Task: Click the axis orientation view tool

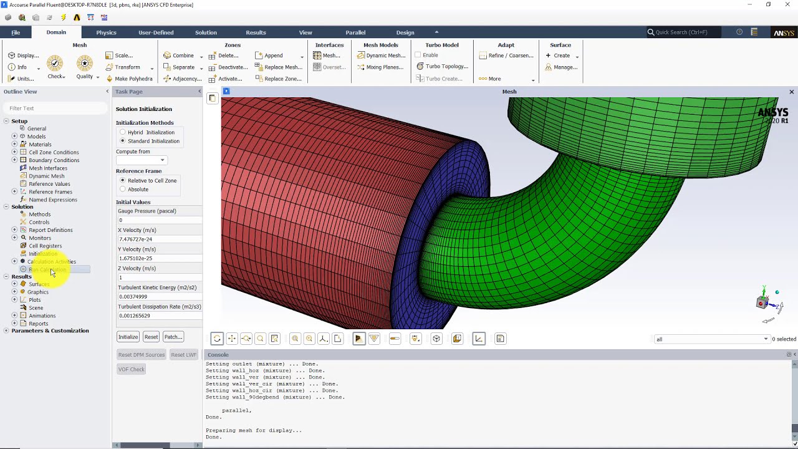Action: coord(324,339)
